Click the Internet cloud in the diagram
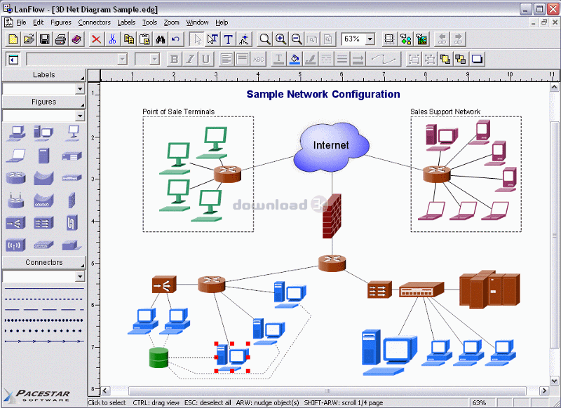The image size is (561, 408). click(x=331, y=146)
